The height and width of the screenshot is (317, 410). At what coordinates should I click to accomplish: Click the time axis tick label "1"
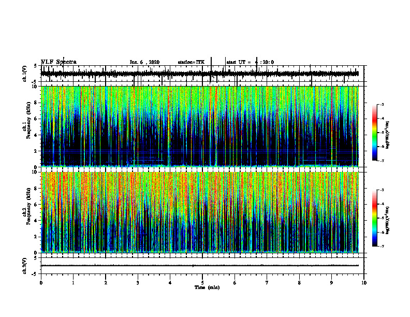(73, 283)
